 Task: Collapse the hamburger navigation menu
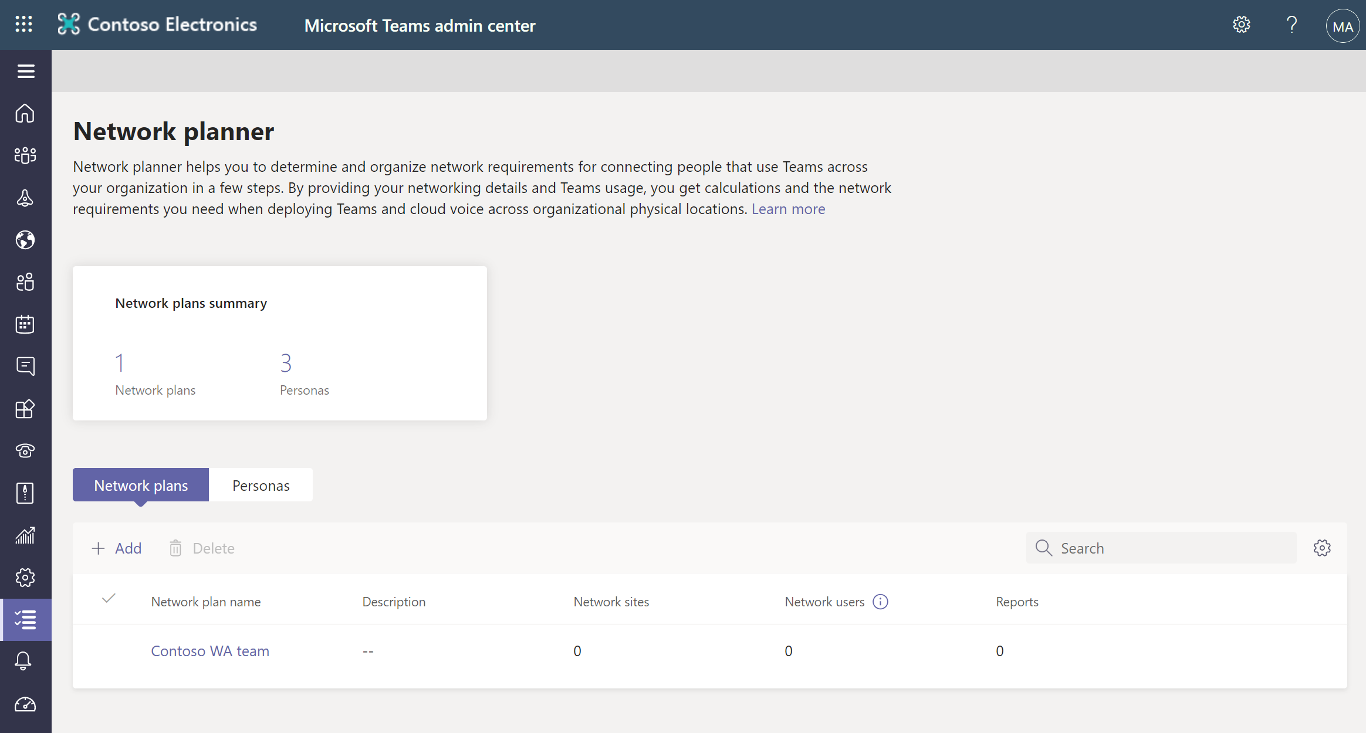pyautogui.click(x=25, y=71)
